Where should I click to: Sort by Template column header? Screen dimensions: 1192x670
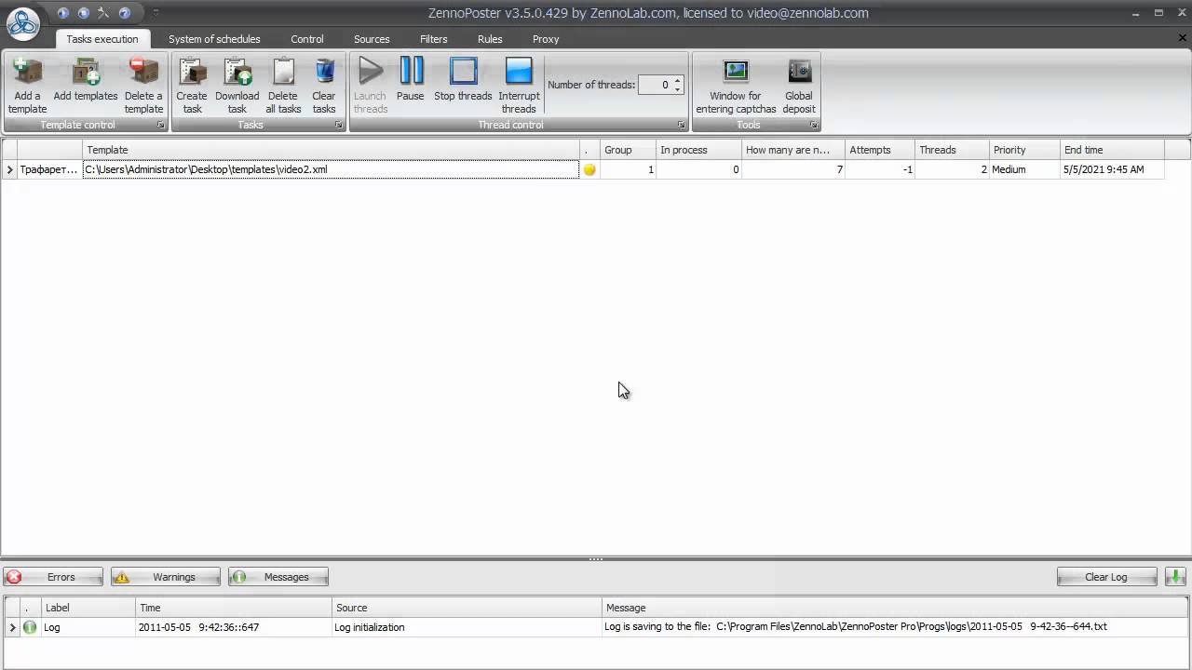[331, 150]
